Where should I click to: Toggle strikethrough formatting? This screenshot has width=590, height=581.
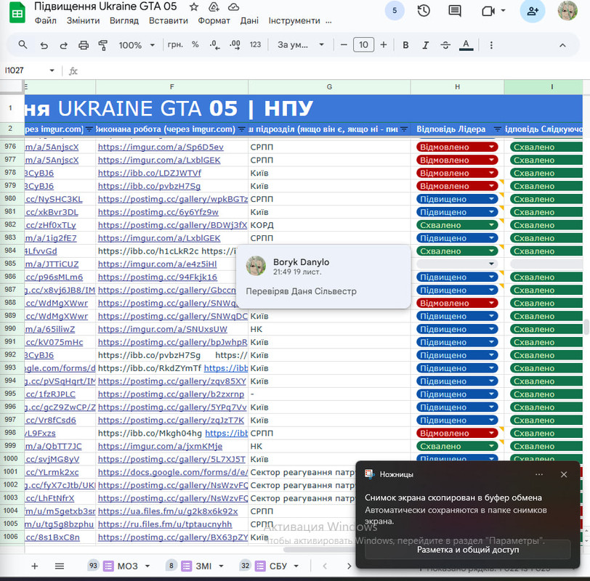point(445,45)
